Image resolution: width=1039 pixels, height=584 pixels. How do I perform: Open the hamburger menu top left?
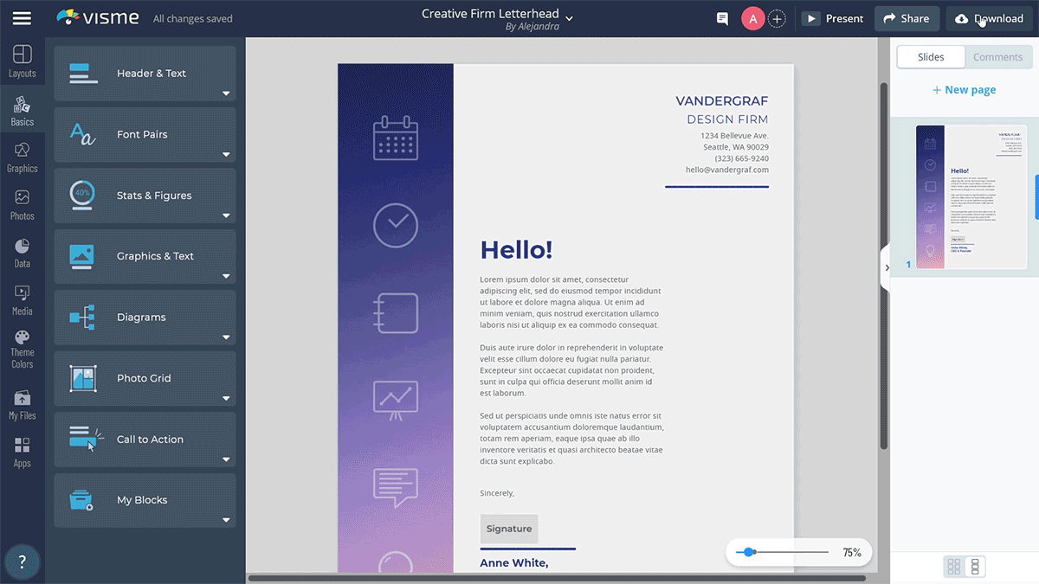tap(22, 17)
